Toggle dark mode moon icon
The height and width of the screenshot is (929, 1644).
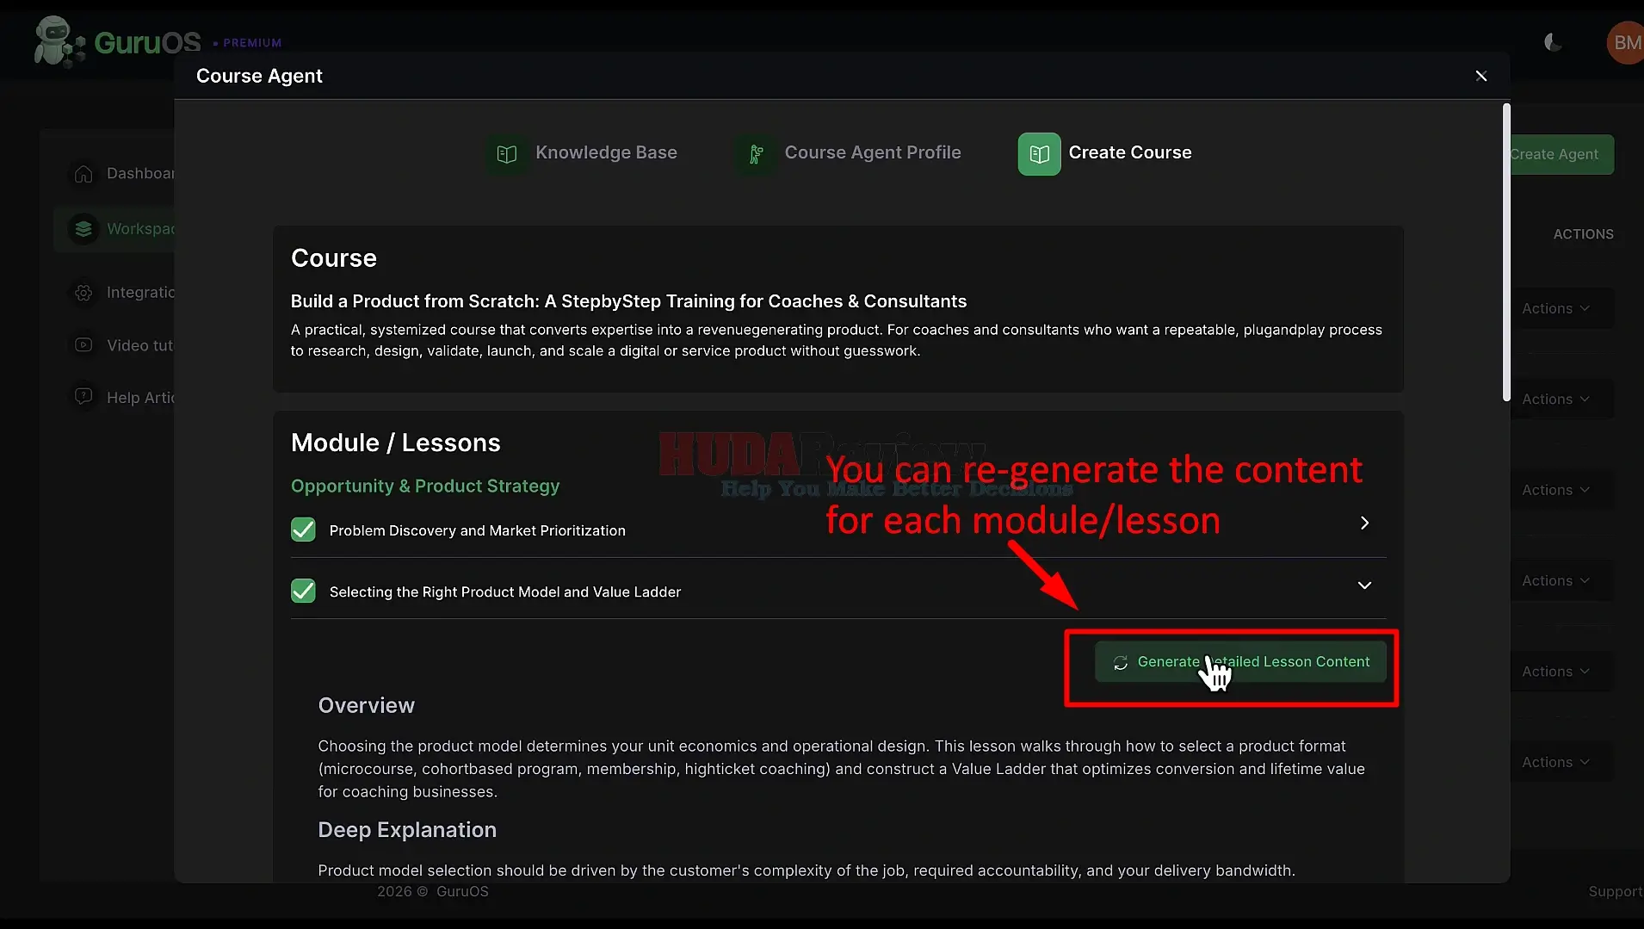click(1553, 42)
